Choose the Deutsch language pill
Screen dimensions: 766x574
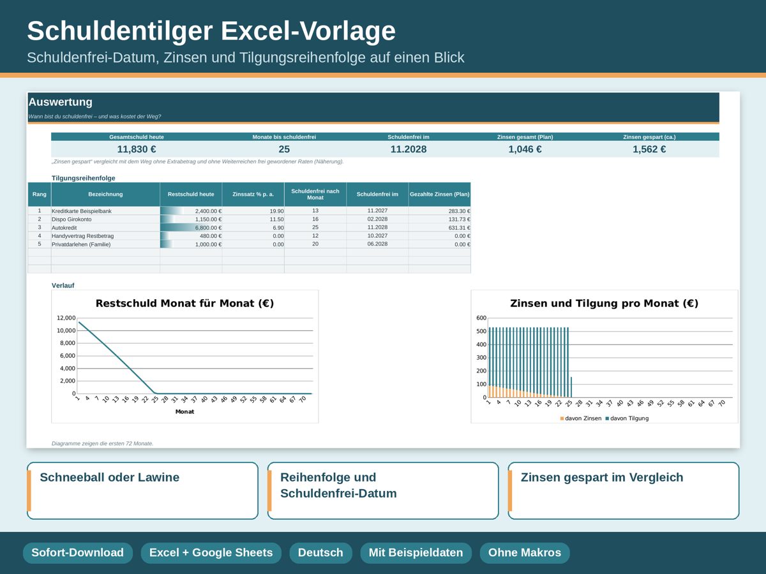click(x=320, y=553)
